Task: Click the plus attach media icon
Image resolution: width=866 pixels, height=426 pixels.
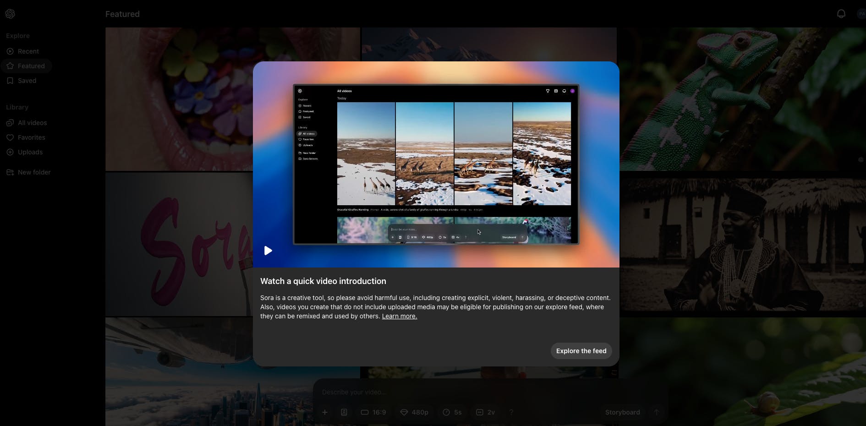Action: pyautogui.click(x=325, y=412)
